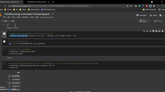This screenshot has height=92, width=165.
Task: View RAM and Disk usage bars
Action: [144, 21]
